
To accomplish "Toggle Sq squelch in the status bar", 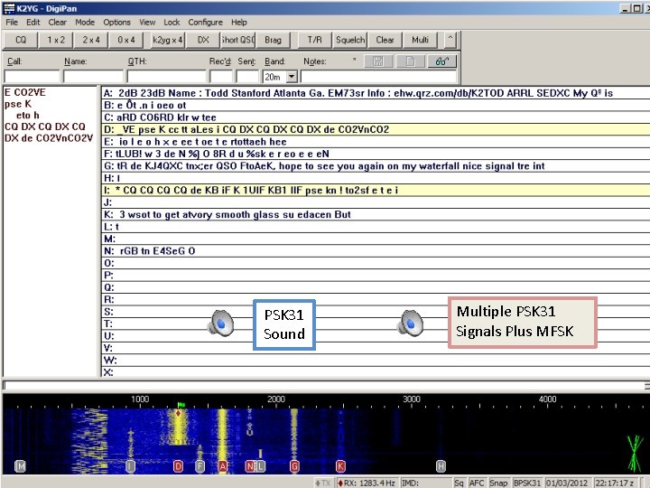I will [459, 483].
